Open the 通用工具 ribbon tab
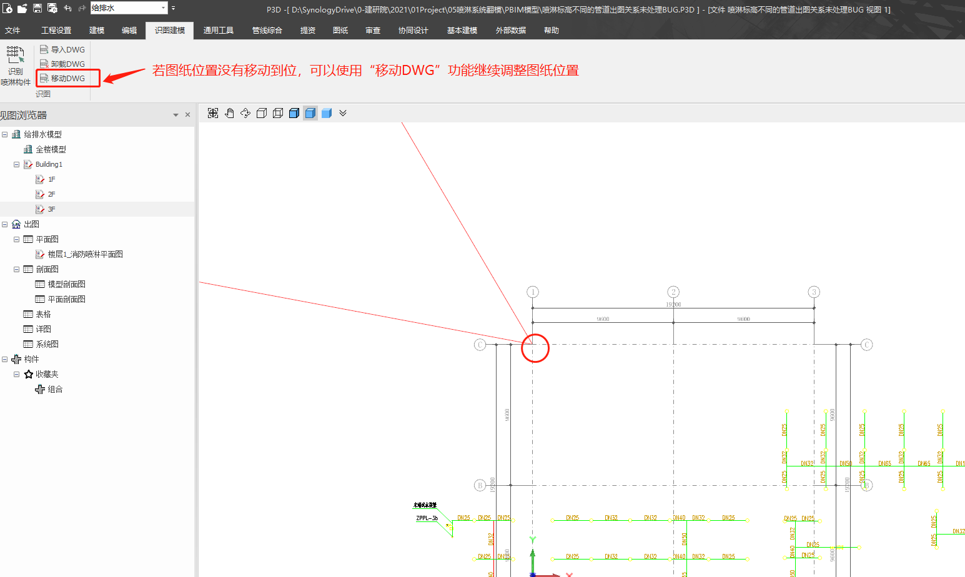The image size is (965, 577). coord(218,31)
